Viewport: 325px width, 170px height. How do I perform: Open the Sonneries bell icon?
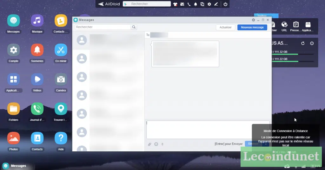point(37,50)
